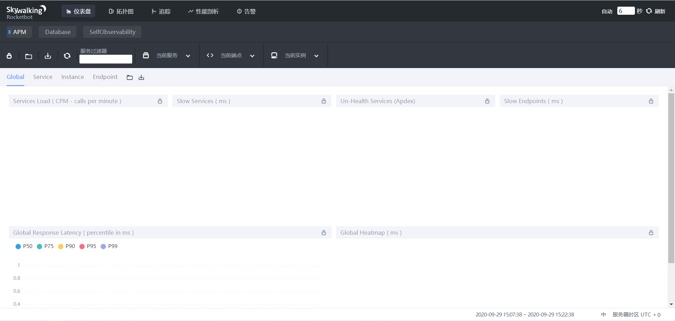Screen dimensions: 675x321
Task: Click the toolbar reload sync icon
Action: coord(67,56)
